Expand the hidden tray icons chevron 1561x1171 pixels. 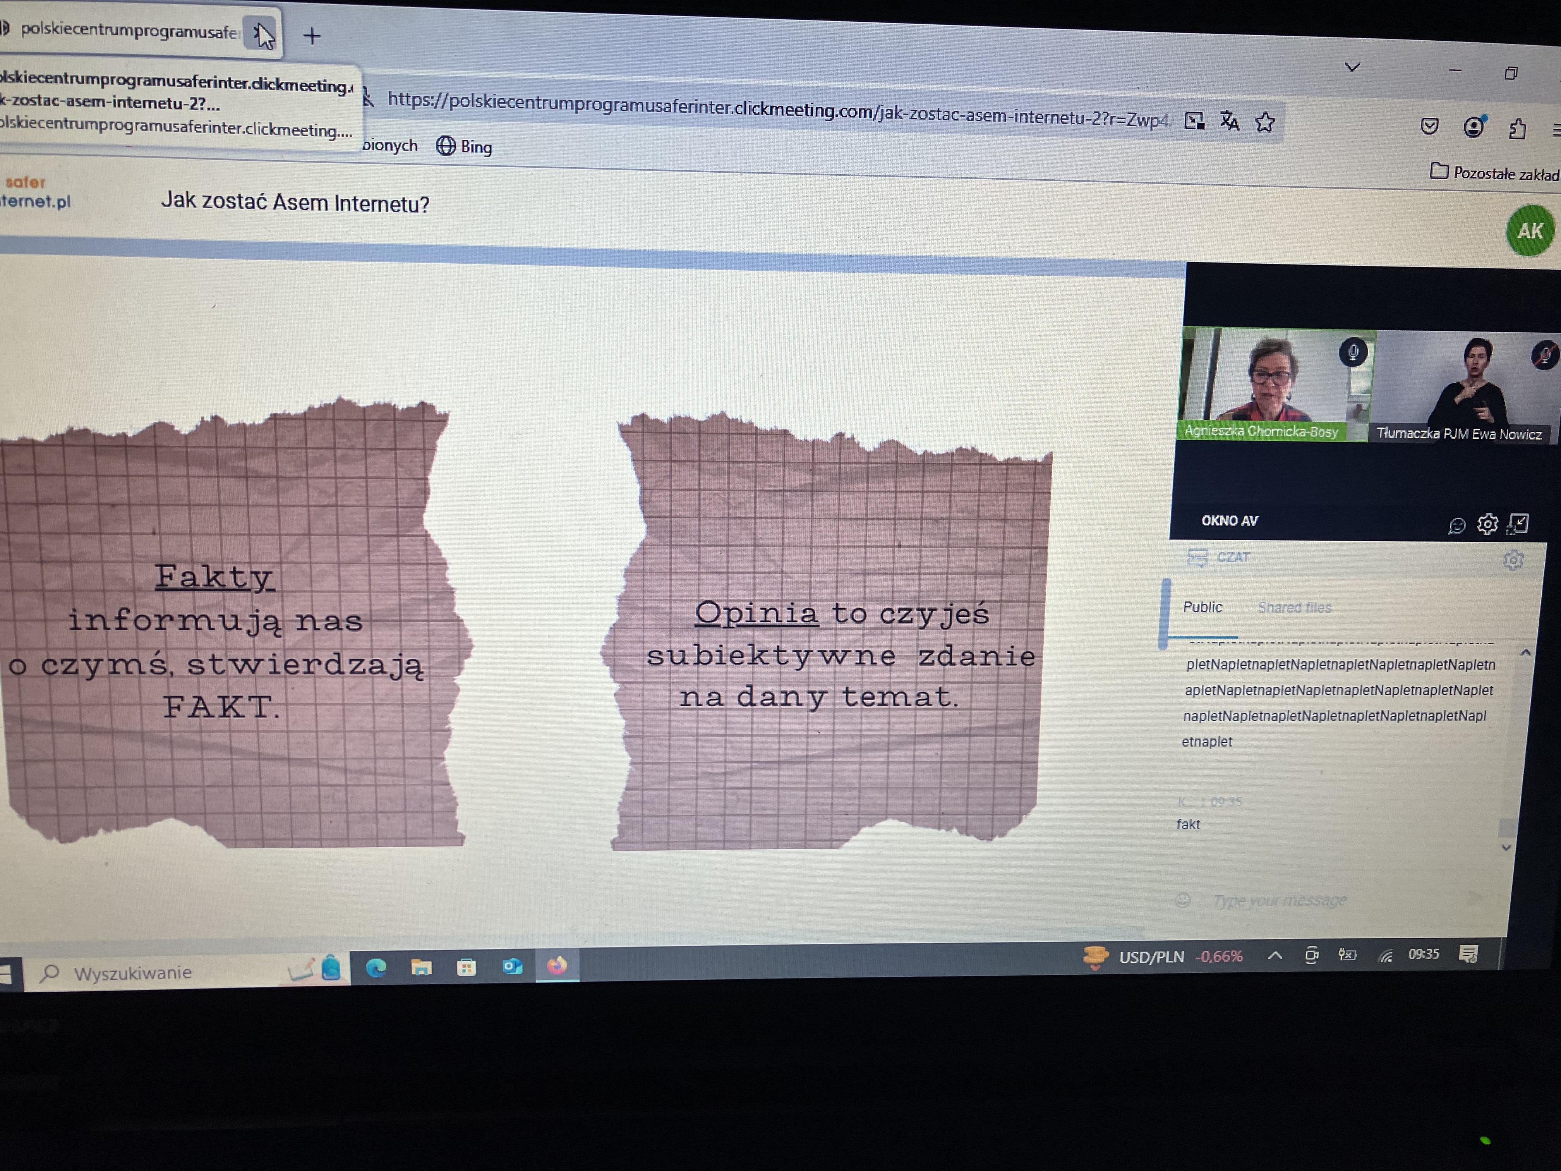1275,956
